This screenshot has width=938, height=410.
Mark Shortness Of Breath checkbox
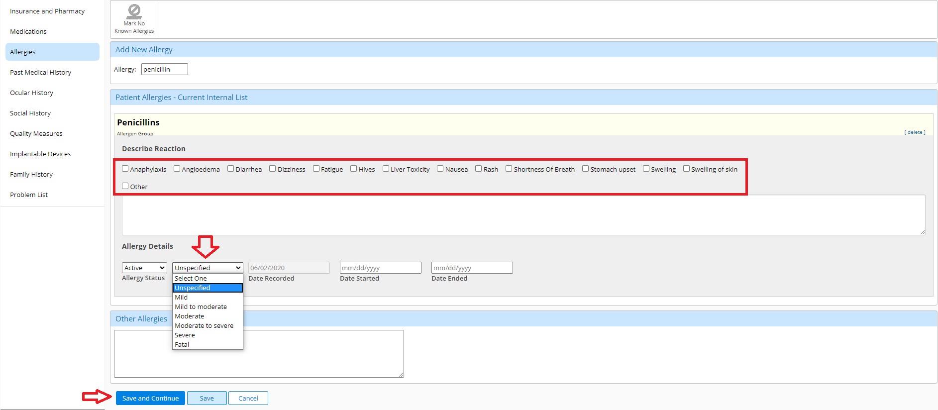(x=509, y=169)
